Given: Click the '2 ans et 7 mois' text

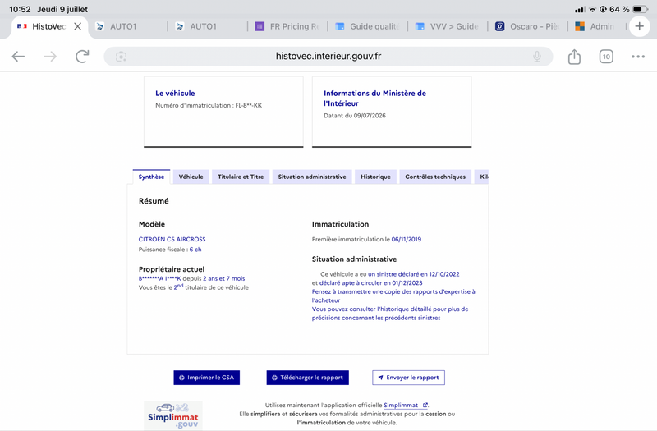Looking at the screenshot, I should coord(223,278).
